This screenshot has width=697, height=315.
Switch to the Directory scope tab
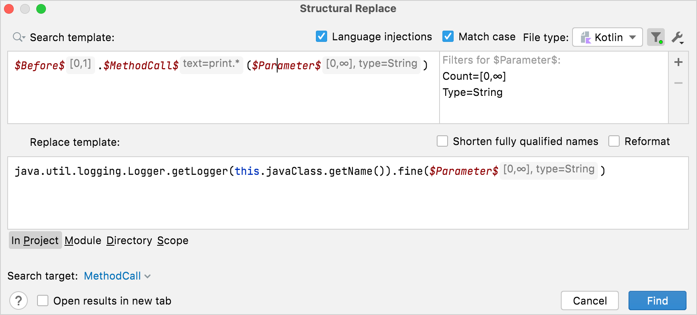pos(129,240)
